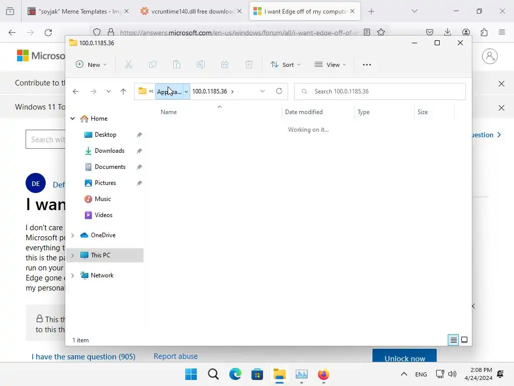The image size is (514, 386).
Task: Click the Cut scissors icon in Explorer toolbar
Action: (128, 65)
